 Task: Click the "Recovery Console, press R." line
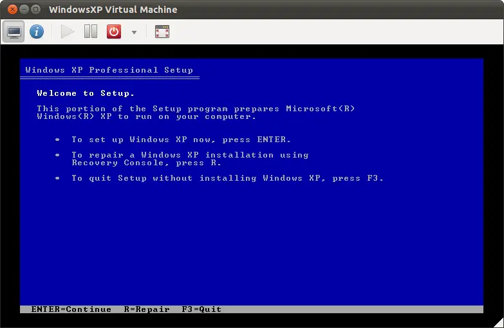[x=147, y=163]
